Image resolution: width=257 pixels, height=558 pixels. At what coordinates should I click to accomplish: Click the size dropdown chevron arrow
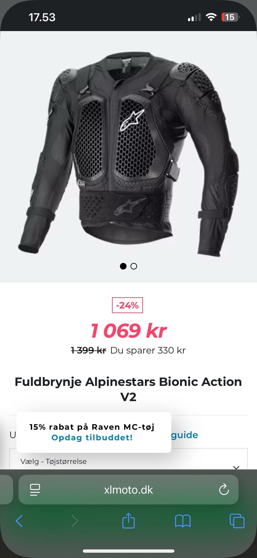pyautogui.click(x=236, y=467)
